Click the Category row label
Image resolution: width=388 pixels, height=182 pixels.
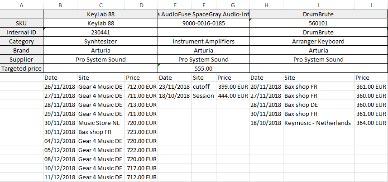22,41
